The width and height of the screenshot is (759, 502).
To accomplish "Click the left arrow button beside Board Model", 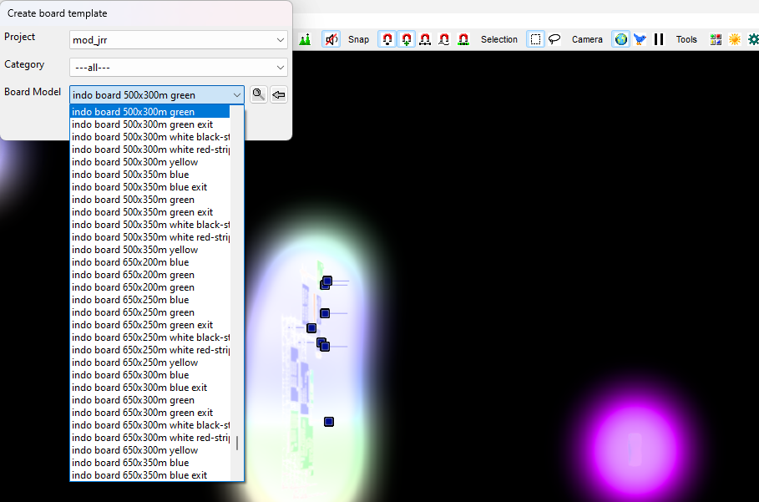I will point(279,94).
